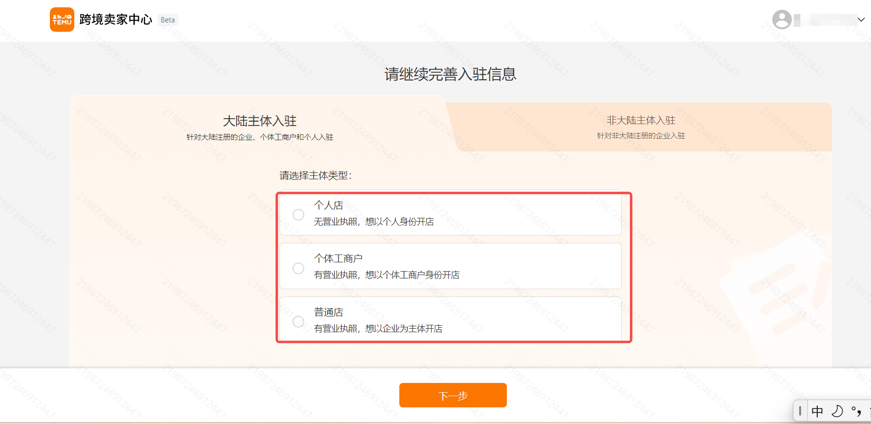Click the punctuation mode icon in IME bar
Viewport: 871px width, 424px height.
856,411
